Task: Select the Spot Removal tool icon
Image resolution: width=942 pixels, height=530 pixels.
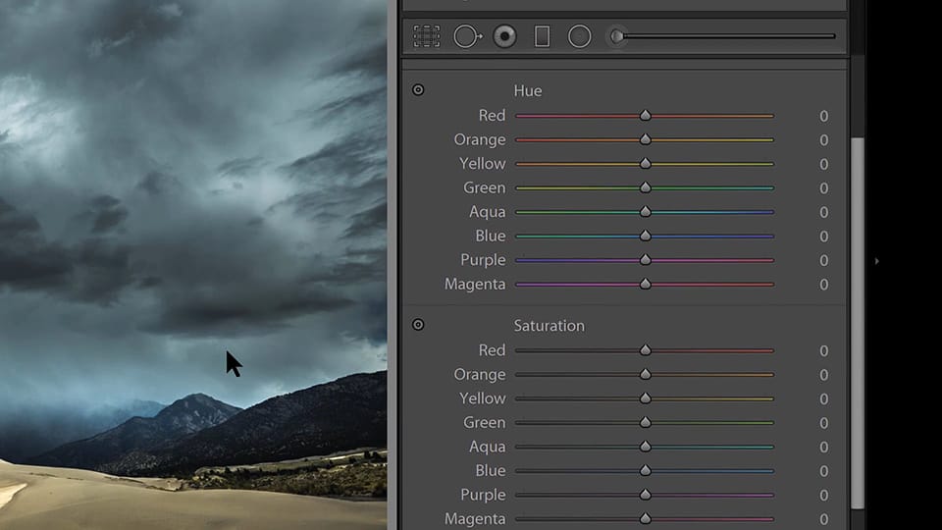Action: click(x=467, y=36)
